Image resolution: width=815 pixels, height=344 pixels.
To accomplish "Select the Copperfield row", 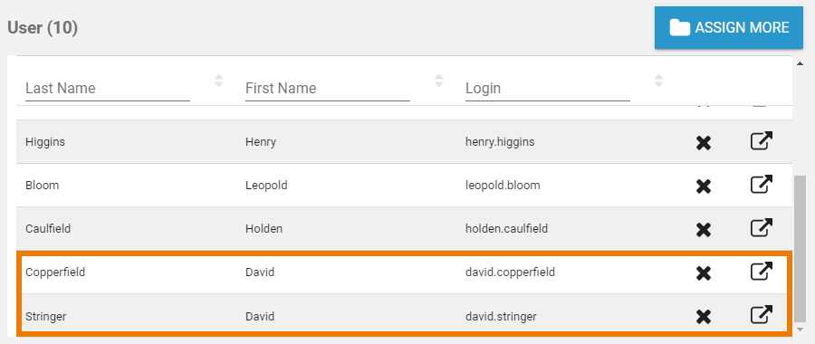I will pos(405,272).
